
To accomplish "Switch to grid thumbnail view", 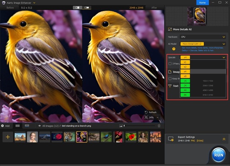I will pos(17,126).
